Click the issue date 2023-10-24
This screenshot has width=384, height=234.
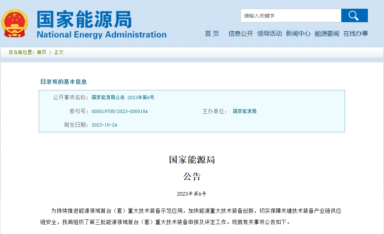tap(104, 125)
